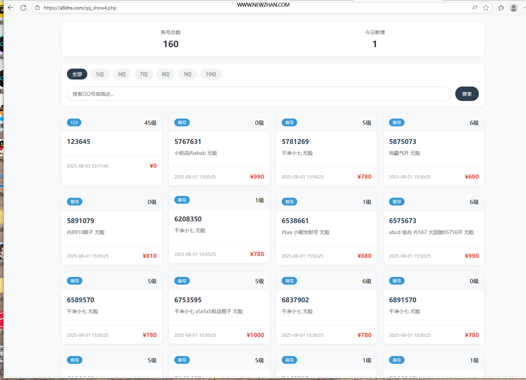Click the blue 123 badge on first card
The image size is (526, 380).
74,122
